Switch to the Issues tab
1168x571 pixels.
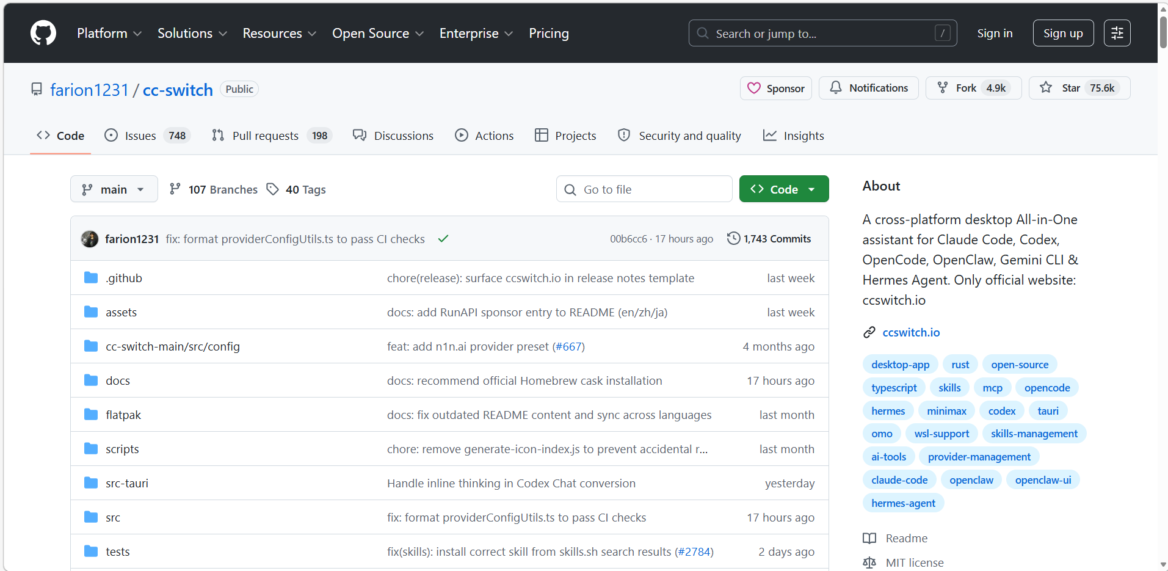point(147,136)
